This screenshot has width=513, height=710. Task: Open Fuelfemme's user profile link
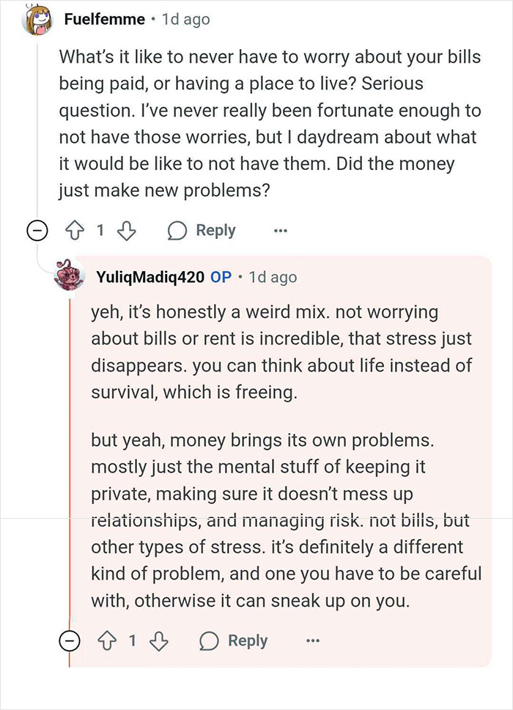coord(105,19)
